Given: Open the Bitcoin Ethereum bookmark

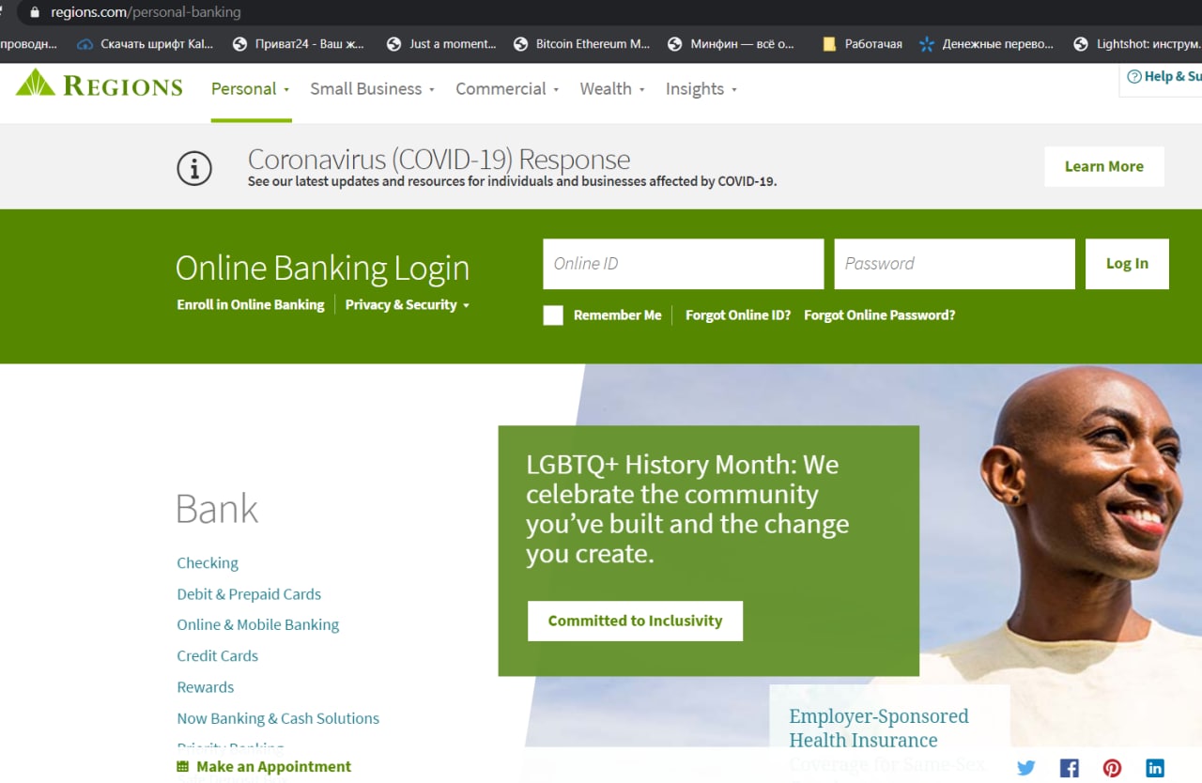Looking at the screenshot, I should tap(582, 43).
